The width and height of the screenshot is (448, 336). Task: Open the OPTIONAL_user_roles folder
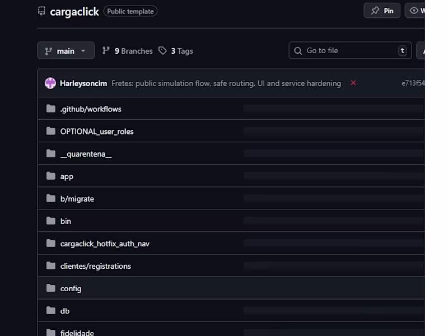[97, 131]
